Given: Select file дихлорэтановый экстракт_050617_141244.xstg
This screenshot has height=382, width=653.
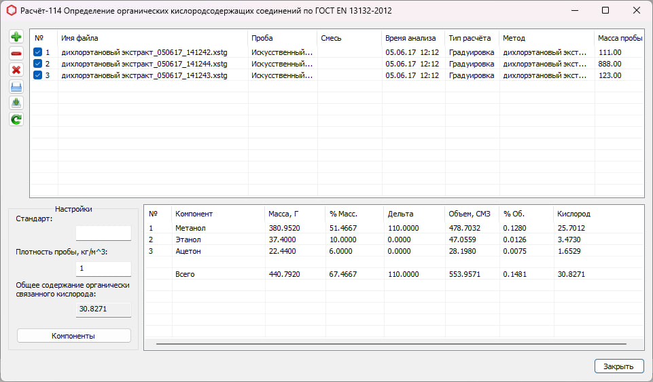Looking at the screenshot, I should (144, 64).
